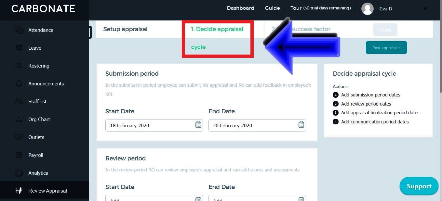
Task: Open submission Start Date calendar picker icon
Action: point(198,125)
